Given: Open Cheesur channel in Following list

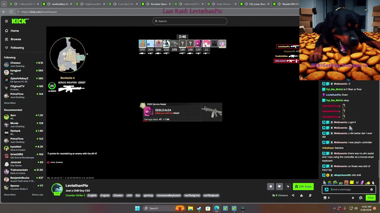Looking at the screenshot, I should (x=24, y=64).
